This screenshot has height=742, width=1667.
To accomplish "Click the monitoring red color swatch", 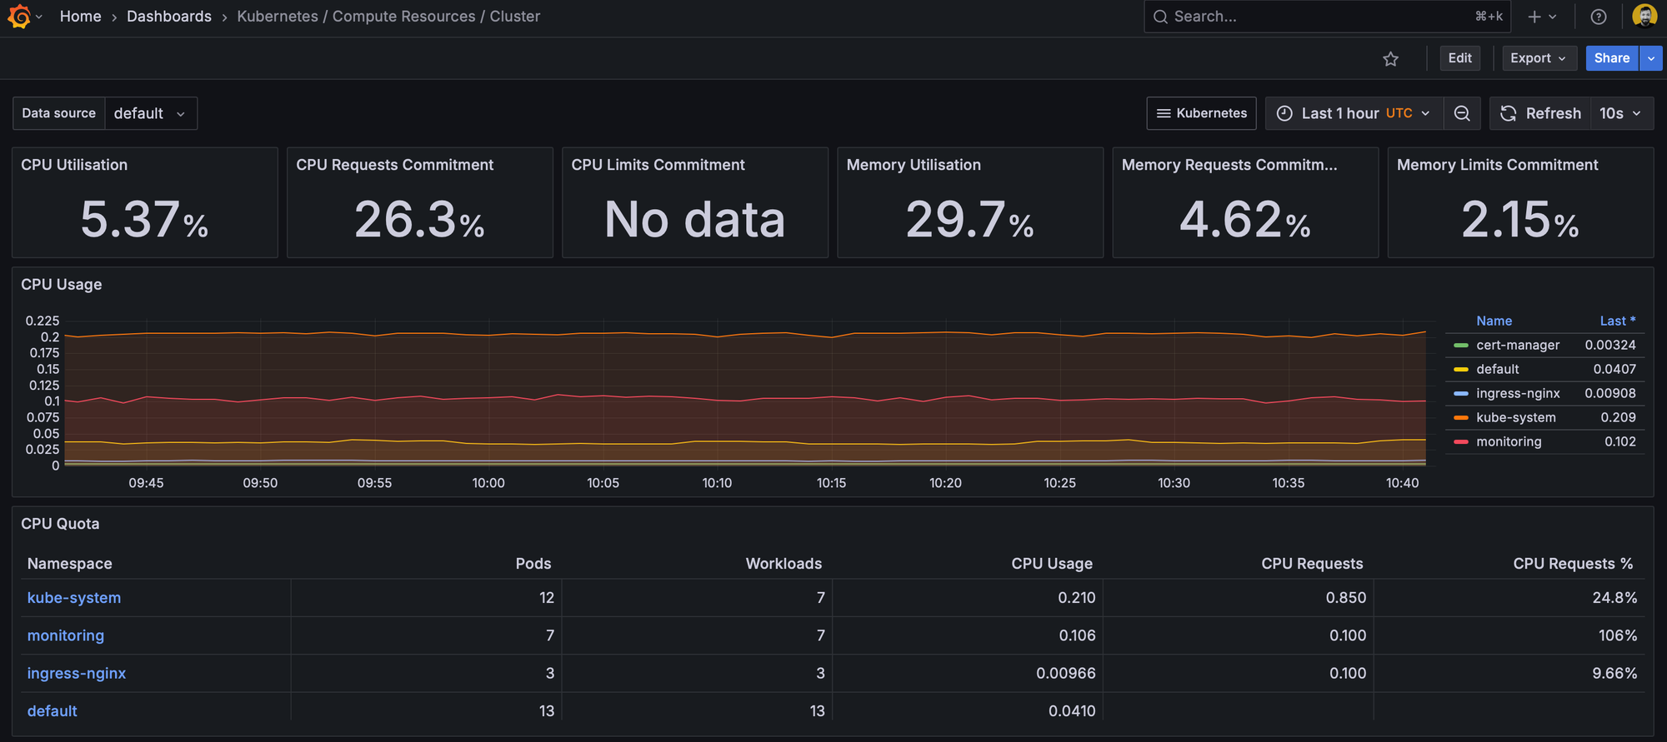I will pos(1460,441).
